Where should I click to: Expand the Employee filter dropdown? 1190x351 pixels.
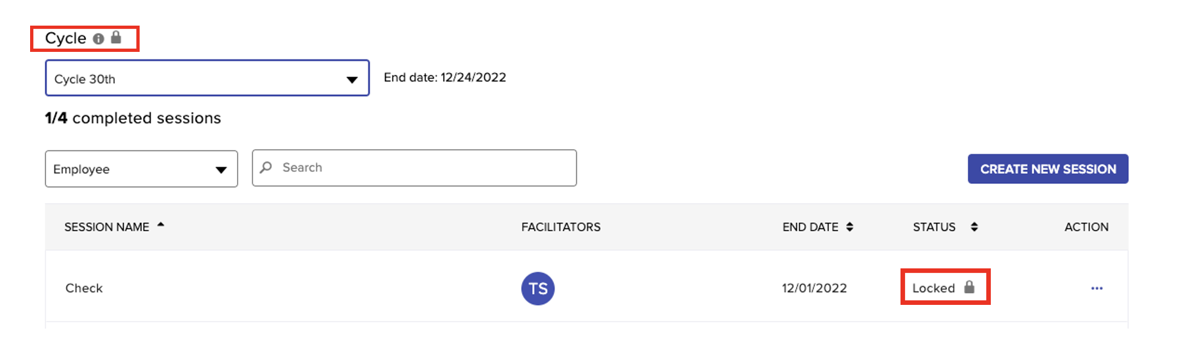coord(142,169)
